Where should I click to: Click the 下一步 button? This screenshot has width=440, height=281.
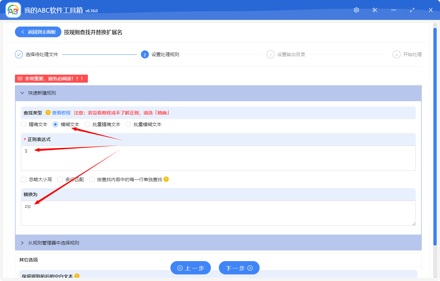tap(239, 268)
